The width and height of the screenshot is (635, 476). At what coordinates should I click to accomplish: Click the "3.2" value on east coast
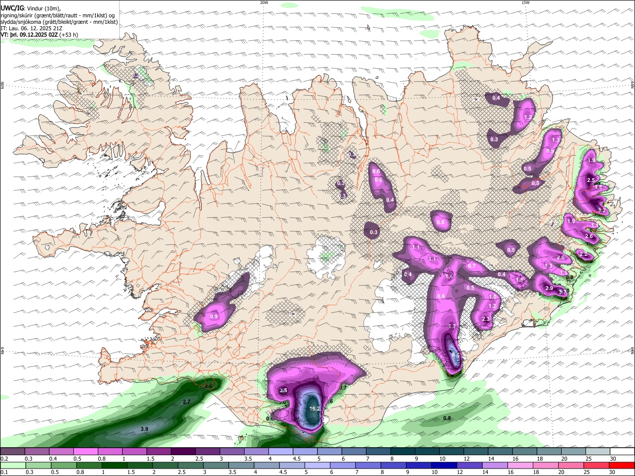[602, 210]
